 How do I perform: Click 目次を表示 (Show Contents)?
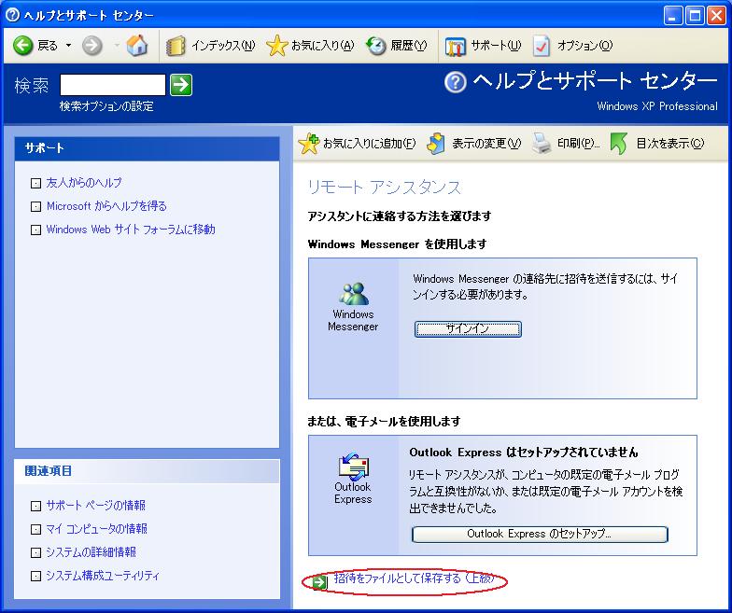(x=619, y=144)
